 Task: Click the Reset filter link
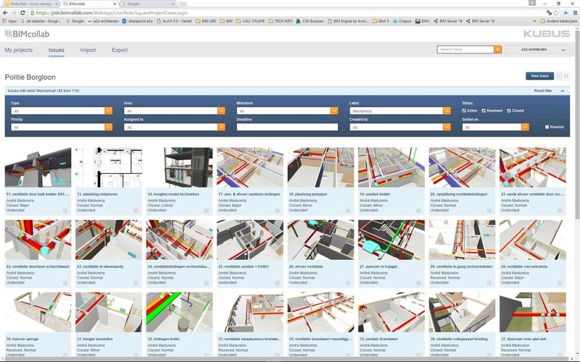pyautogui.click(x=543, y=90)
